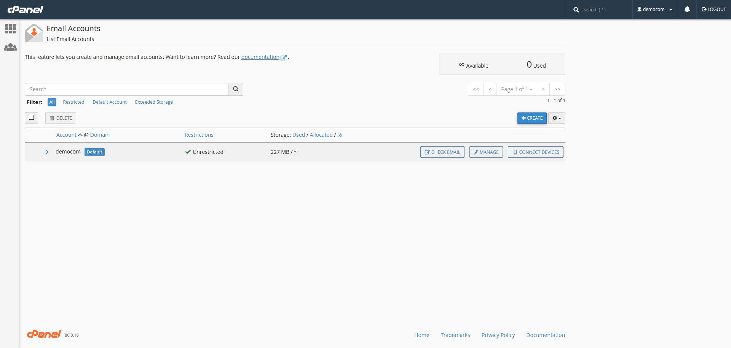The height and width of the screenshot is (348, 731).
Task: Open the gear settings dropdown near Create
Action: (557, 118)
